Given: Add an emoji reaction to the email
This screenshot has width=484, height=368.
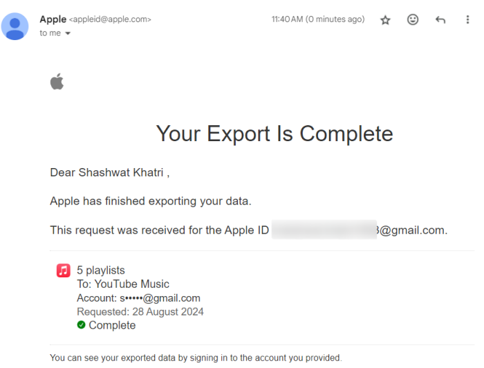Looking at the screenshot, I should click(413, 20).
